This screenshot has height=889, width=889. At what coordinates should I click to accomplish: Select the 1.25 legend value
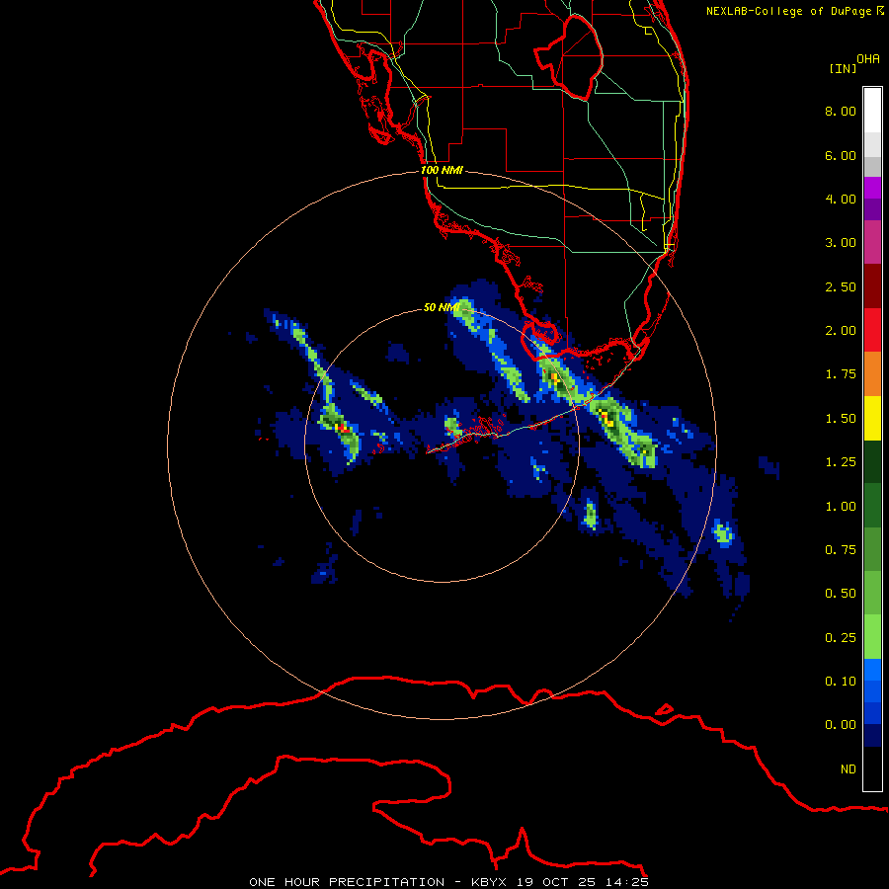[841, 462]
